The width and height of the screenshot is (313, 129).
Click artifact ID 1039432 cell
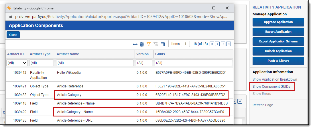tap(20, 95)
